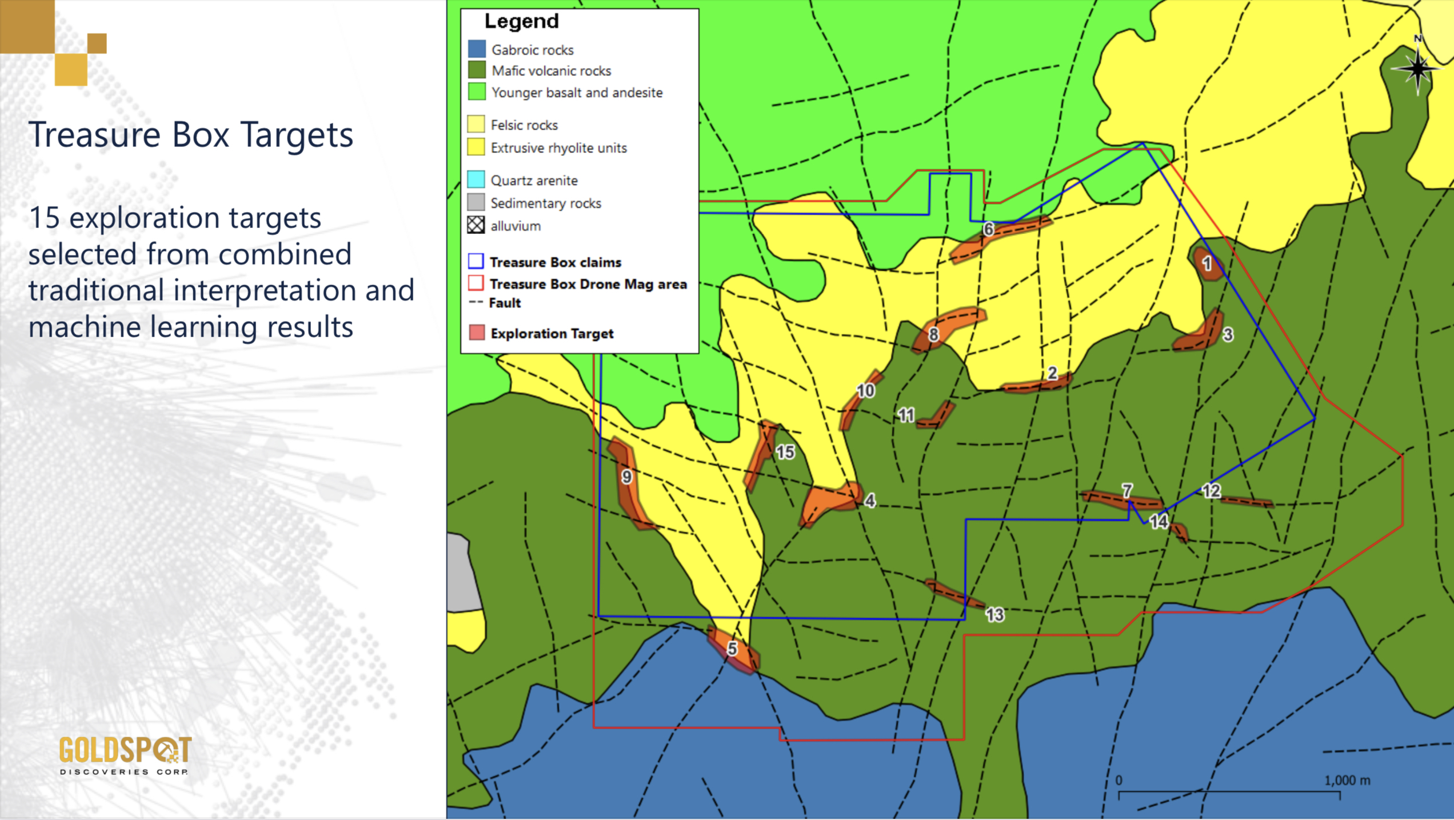Click the Treasure Box Drone Mag red outline symbol

pyautogui.click(x=476, y=283)
